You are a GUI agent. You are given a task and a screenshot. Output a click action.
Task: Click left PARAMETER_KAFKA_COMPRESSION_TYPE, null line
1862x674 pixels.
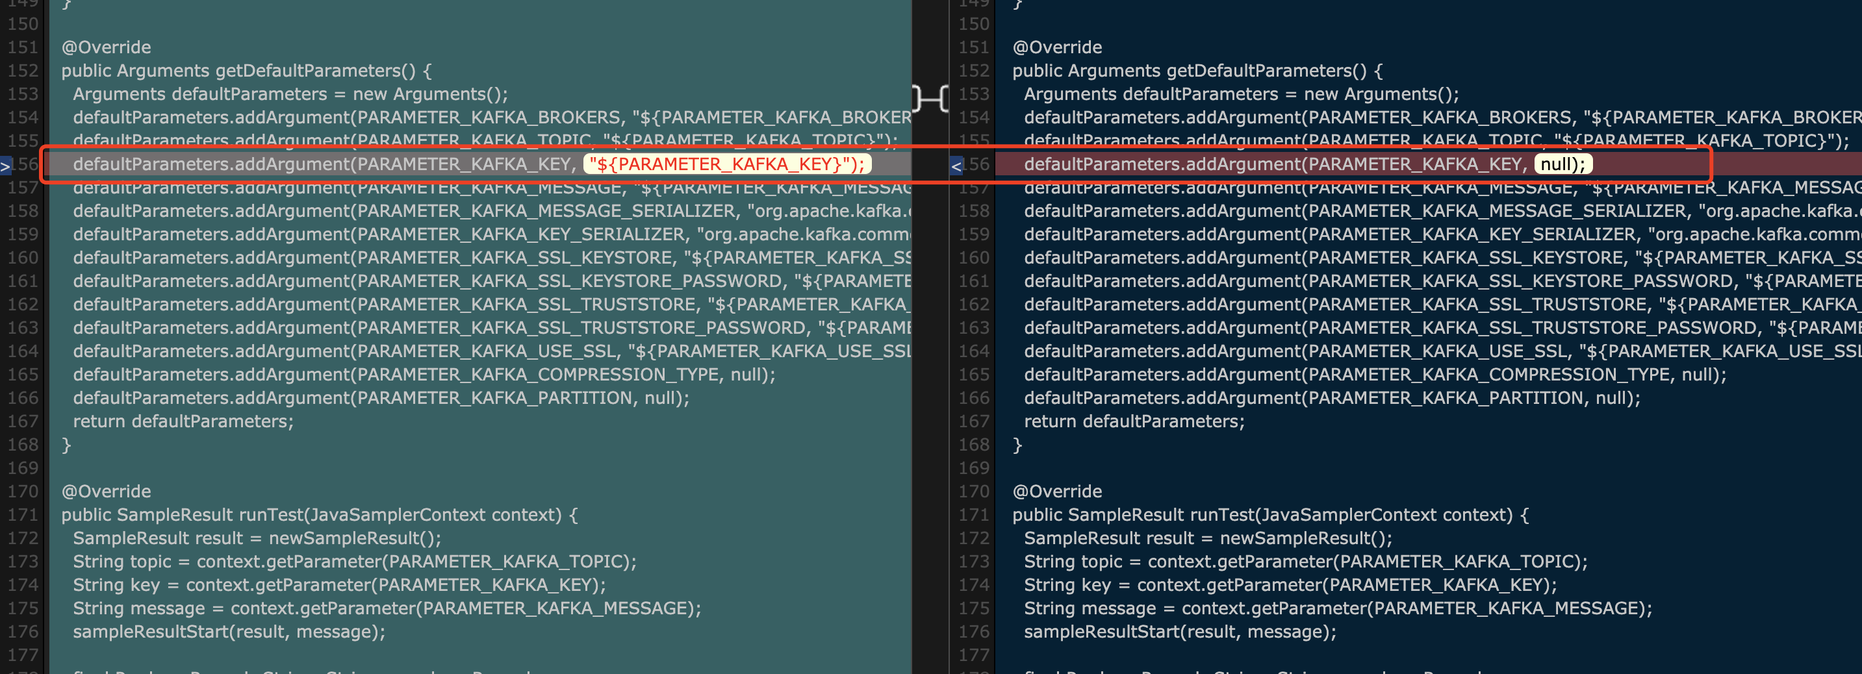(x=424, y=375)
